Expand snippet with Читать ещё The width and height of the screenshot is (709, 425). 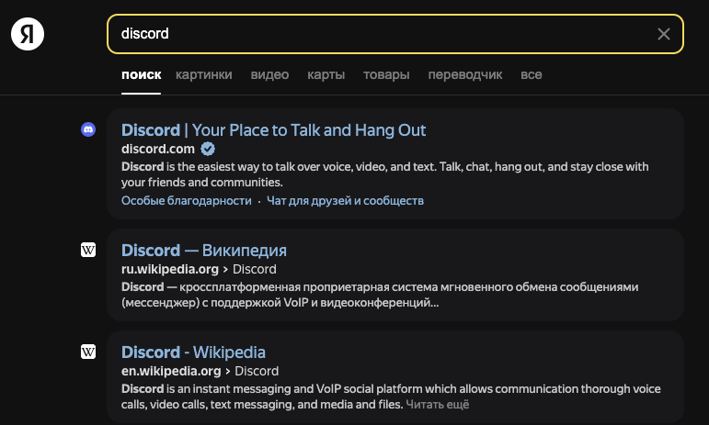pos(437,404)
